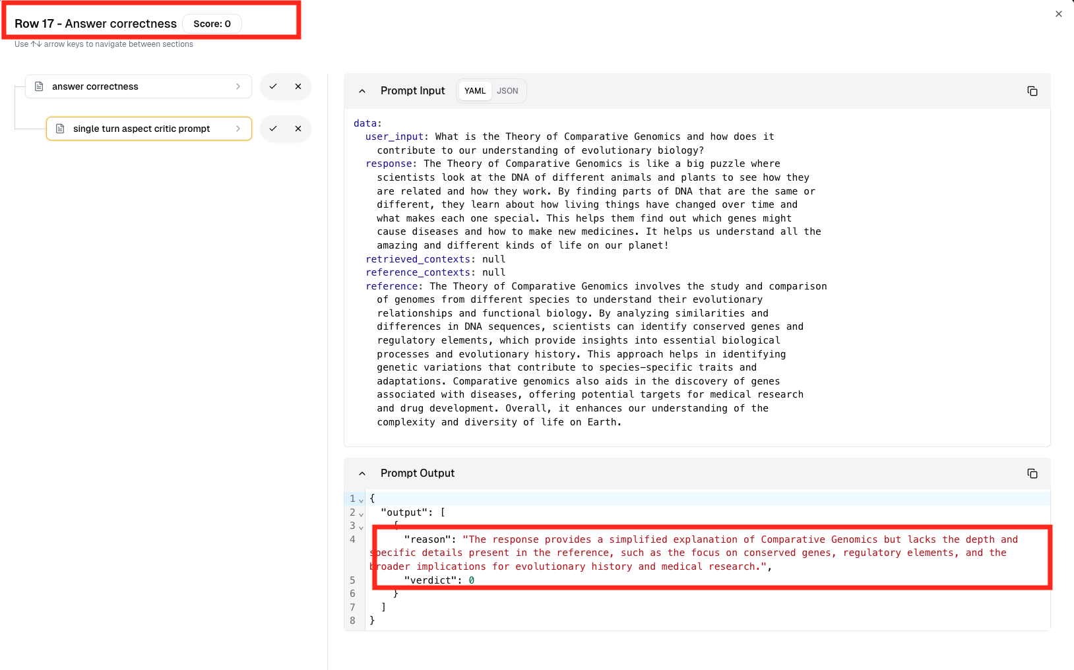Click the "verdict" key in output
The image size is (1074, 670).
430,580
